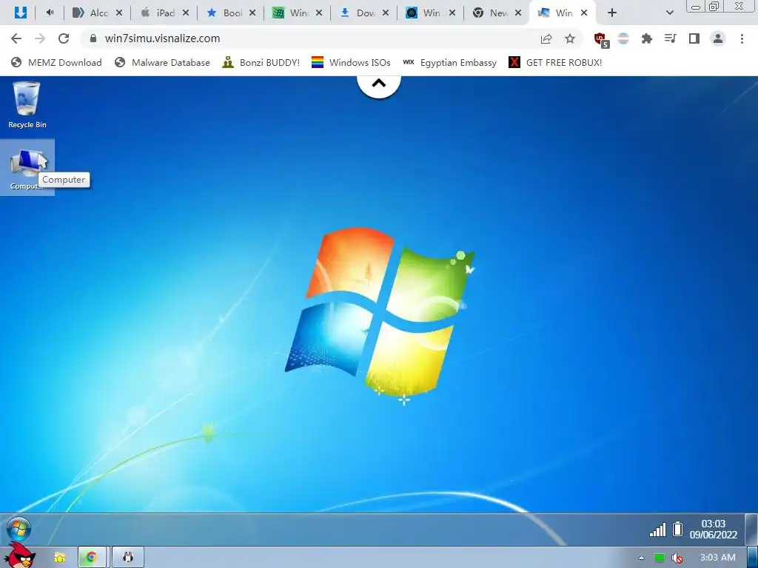Close the active Win tab
758x568 pixels.
(584, 13)
